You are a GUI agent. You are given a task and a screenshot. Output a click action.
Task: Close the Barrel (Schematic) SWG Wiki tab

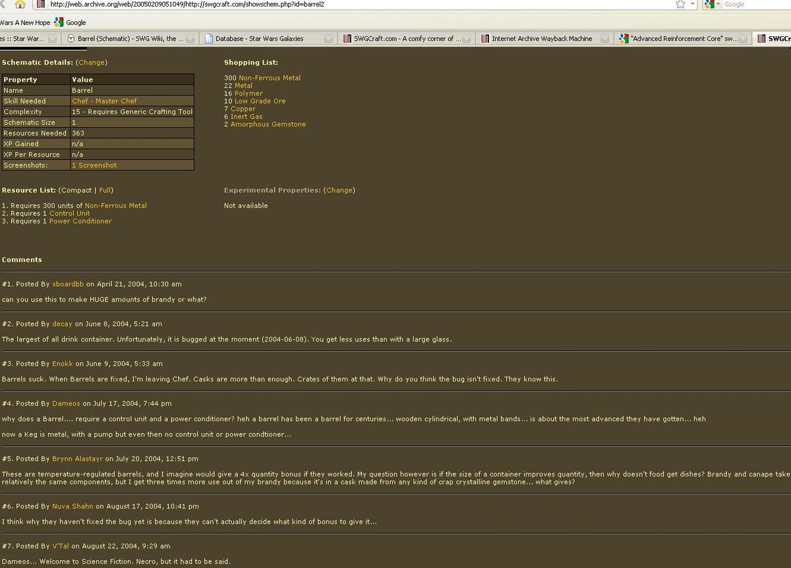click(190, 39)
